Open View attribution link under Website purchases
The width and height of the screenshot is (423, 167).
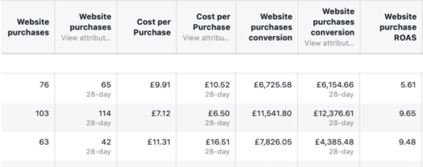[x=86, y=38]
